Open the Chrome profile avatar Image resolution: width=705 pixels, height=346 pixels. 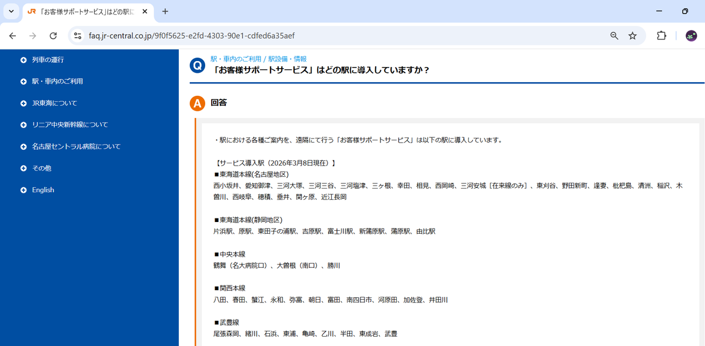pos(690,36)
